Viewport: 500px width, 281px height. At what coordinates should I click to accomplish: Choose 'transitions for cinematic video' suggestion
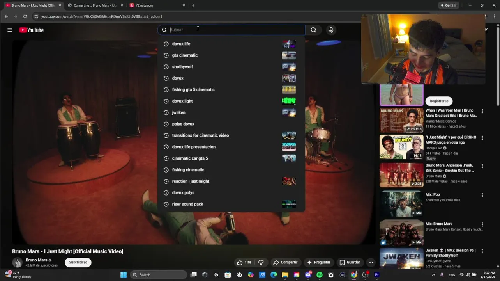coord(231,135)
